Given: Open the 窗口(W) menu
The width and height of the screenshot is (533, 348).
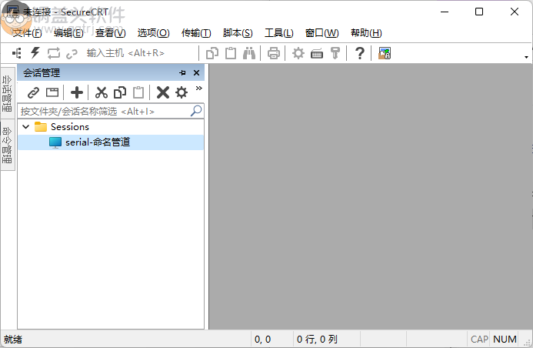Looking at the screenshot, I should coord(322,33).
